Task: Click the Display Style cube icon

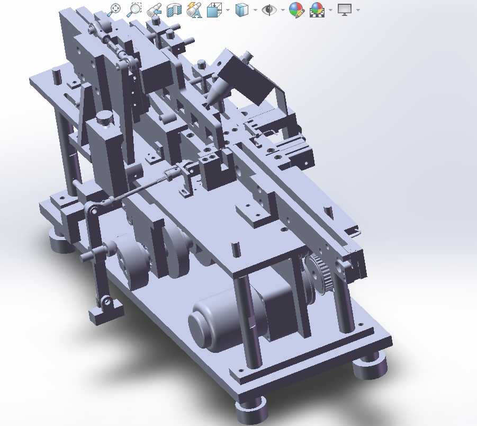Action: pos(242,10)
